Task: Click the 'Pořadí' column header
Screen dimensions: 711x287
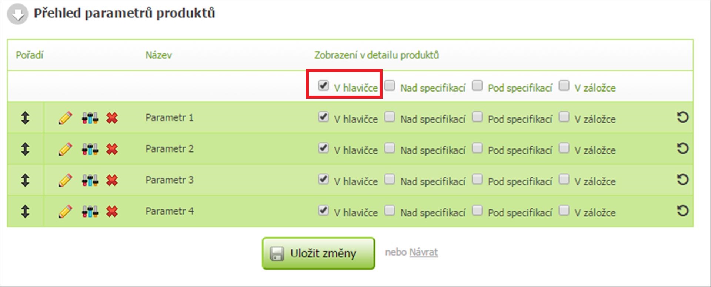Action: (x=30, y=55)
